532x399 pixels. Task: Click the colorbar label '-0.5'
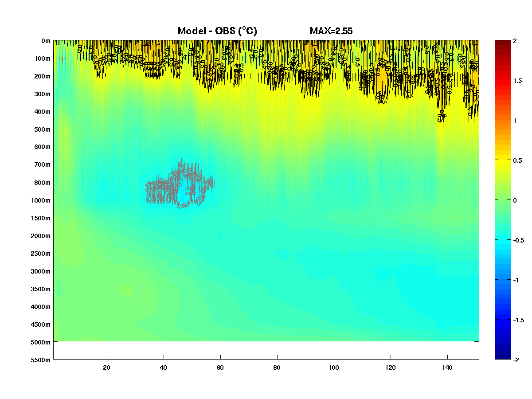tap(518, 240)
